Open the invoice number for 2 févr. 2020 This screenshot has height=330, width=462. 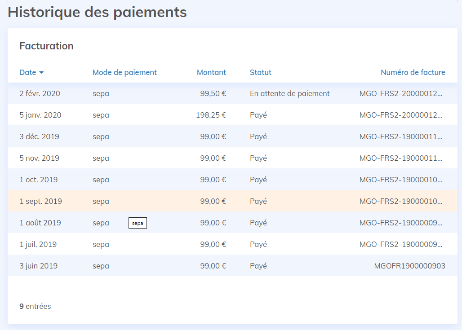click(401, 94)
